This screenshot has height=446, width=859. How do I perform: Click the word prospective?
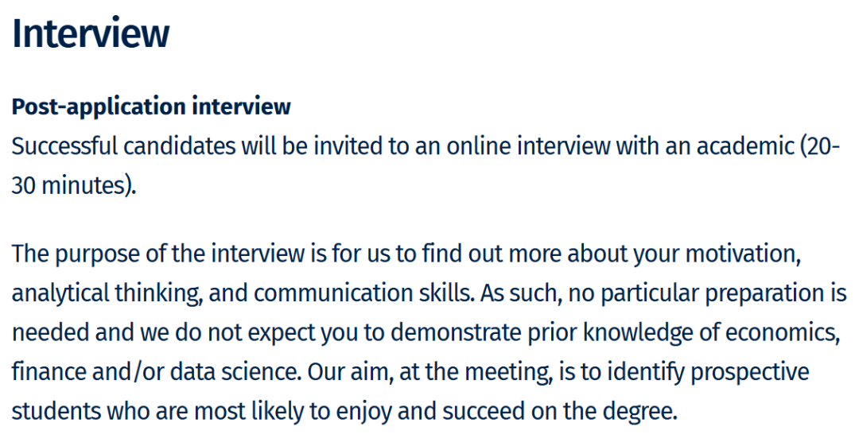[749, 373]
